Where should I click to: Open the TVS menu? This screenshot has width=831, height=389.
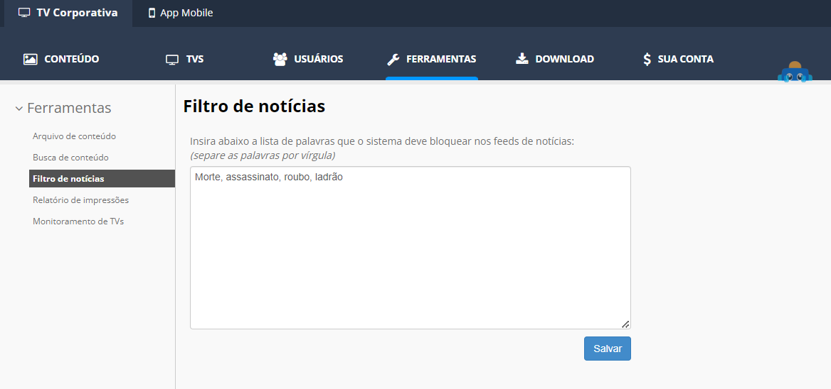(184, 59)
